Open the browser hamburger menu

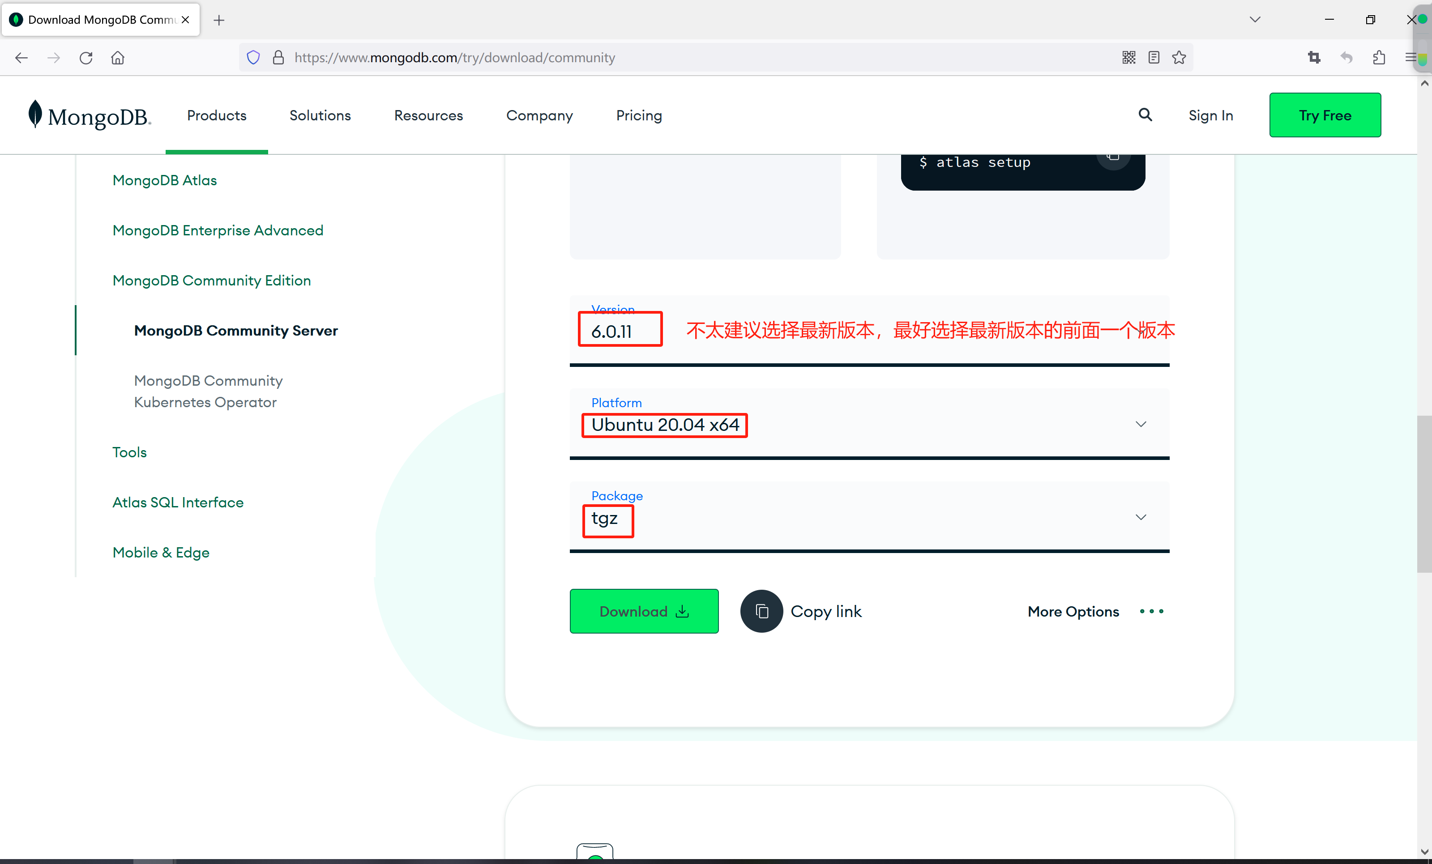pyautogui.click(x=1410, y=58)
